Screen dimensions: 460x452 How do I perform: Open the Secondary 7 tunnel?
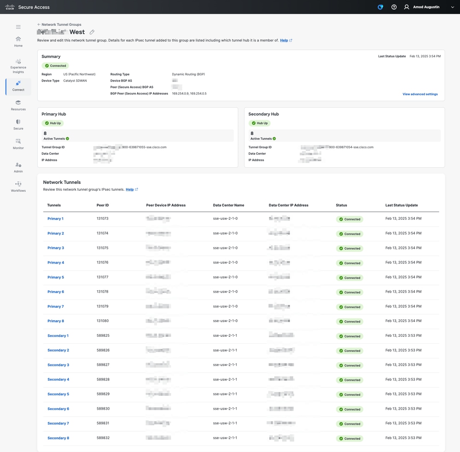(58, 423)
